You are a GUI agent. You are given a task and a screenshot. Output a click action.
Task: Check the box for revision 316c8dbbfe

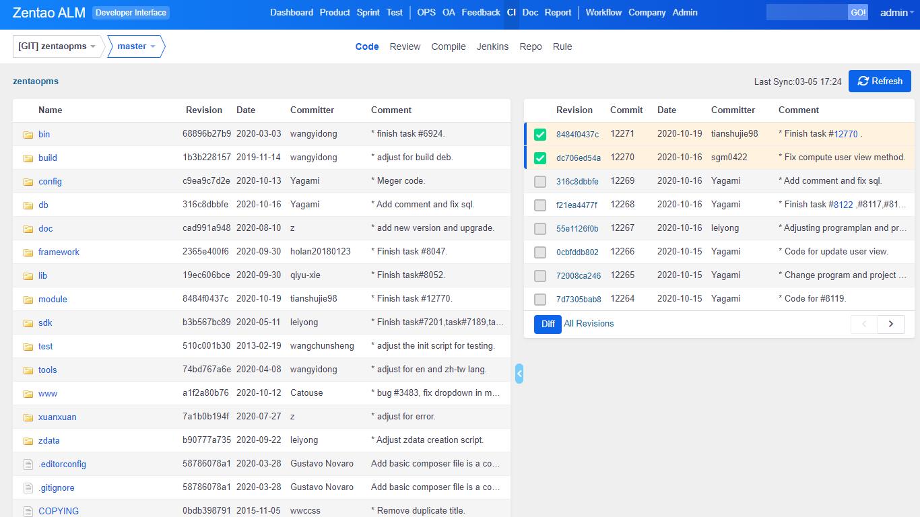(x=540, y=182)
